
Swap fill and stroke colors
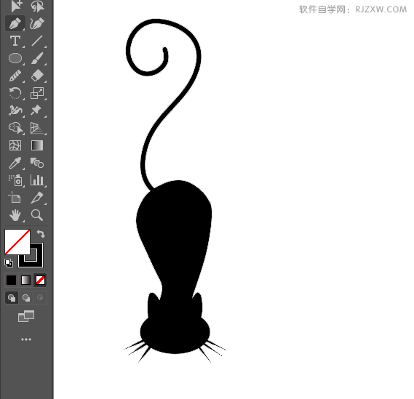coord(41,233)
